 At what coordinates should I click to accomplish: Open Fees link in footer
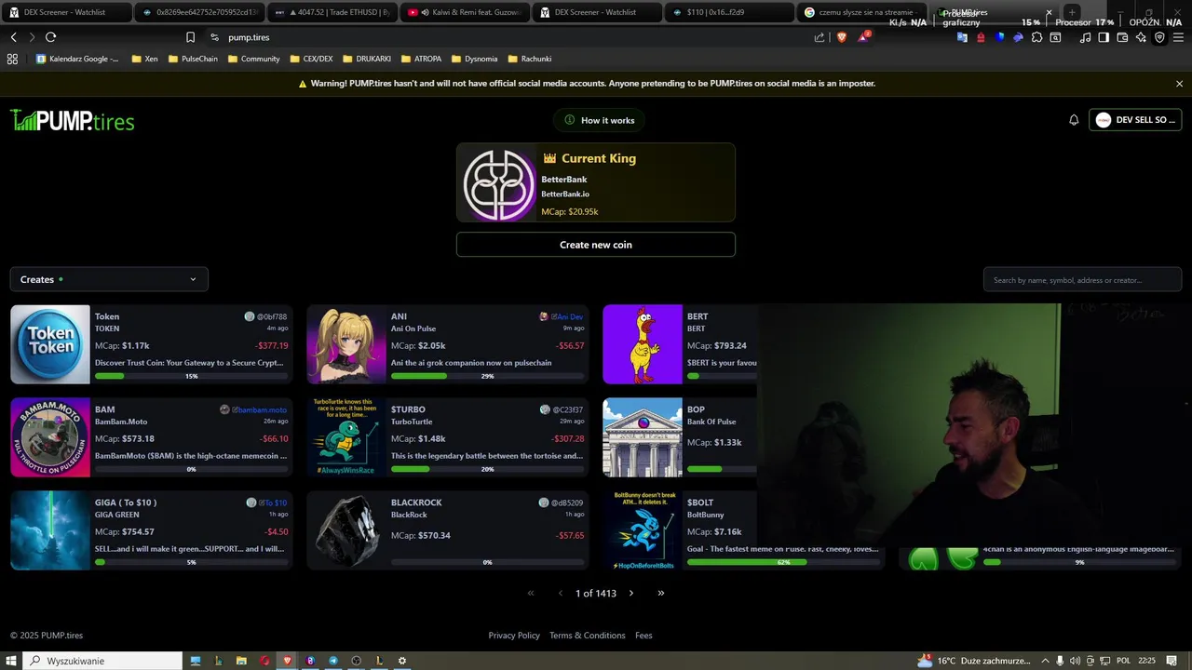[x=643, y=636]
